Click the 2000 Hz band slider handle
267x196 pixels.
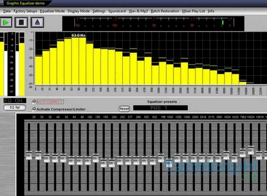[x=194, y=158]
